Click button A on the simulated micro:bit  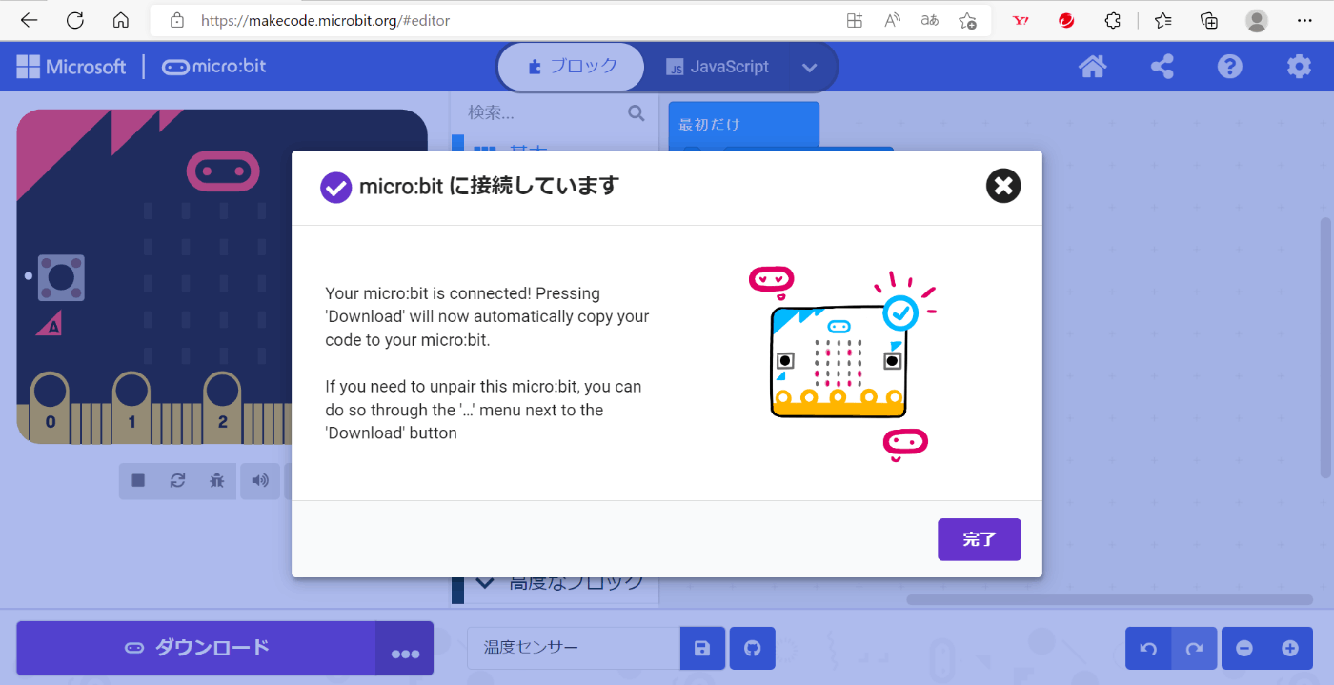click(62, 277)
